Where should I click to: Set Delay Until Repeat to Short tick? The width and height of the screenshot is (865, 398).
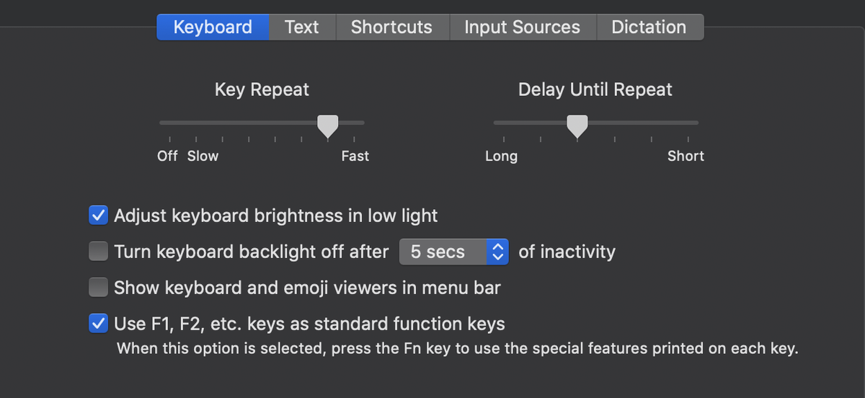pos(688,123)
